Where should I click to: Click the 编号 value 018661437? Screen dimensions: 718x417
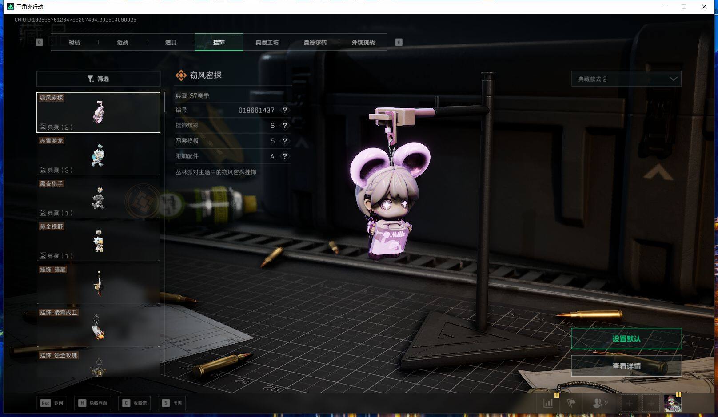[256, 110]
